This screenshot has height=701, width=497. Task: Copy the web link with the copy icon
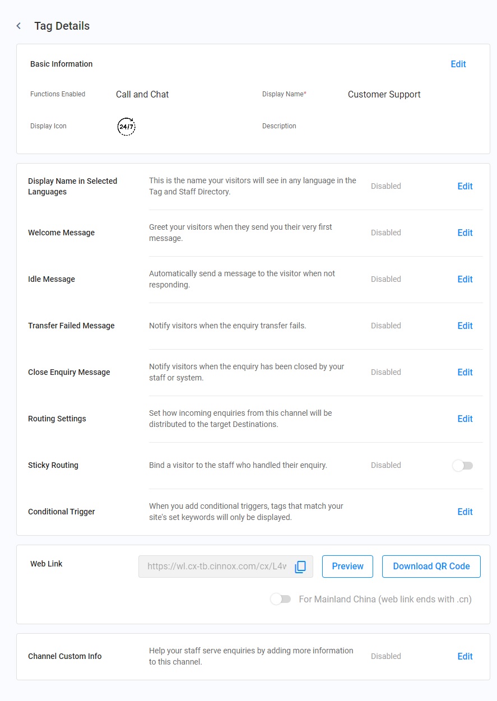(300, 567)
